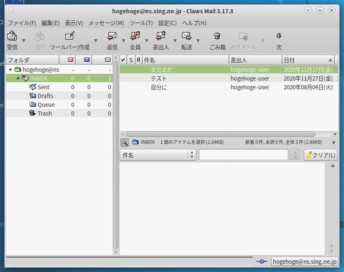Image resolution: width=344 pixels, height=272 pixels.
Task: Collapse the INBOX folder tree
Action: pos(18,78)
